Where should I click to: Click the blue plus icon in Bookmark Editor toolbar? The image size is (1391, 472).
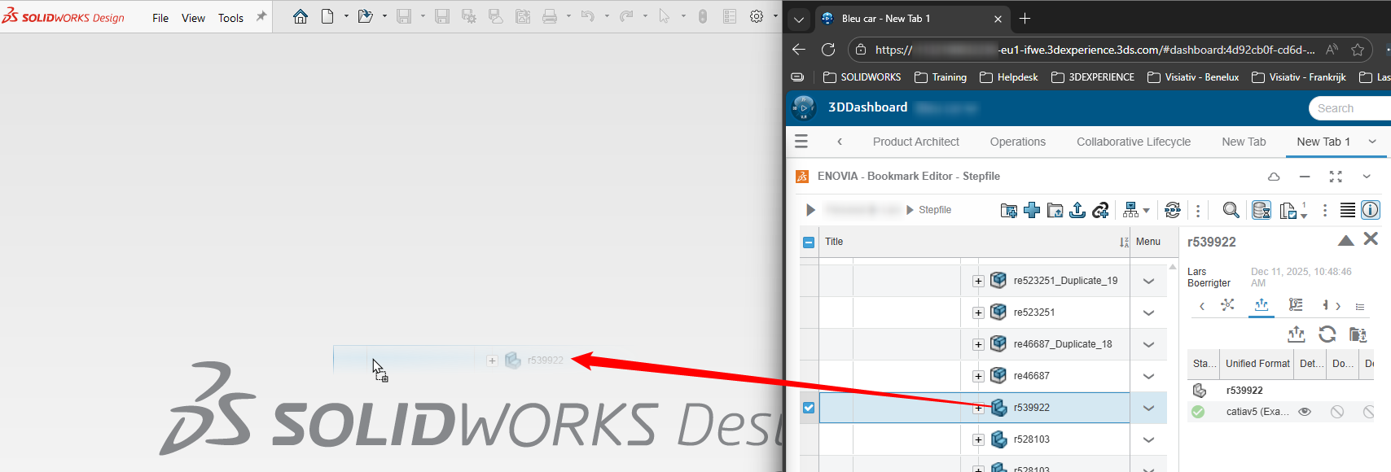[1032, 210]
